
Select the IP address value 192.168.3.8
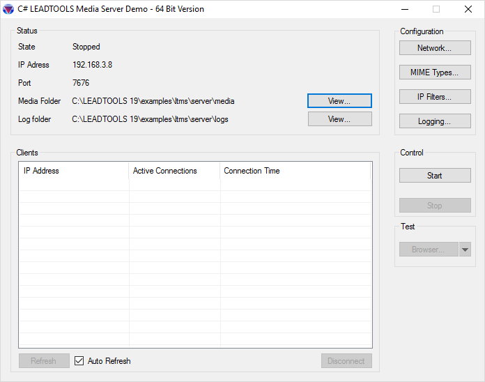(92, 65)
